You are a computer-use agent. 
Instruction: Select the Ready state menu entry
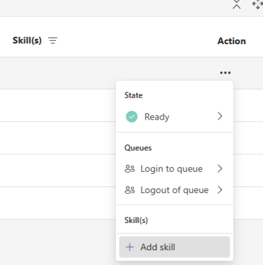(174, 116)
